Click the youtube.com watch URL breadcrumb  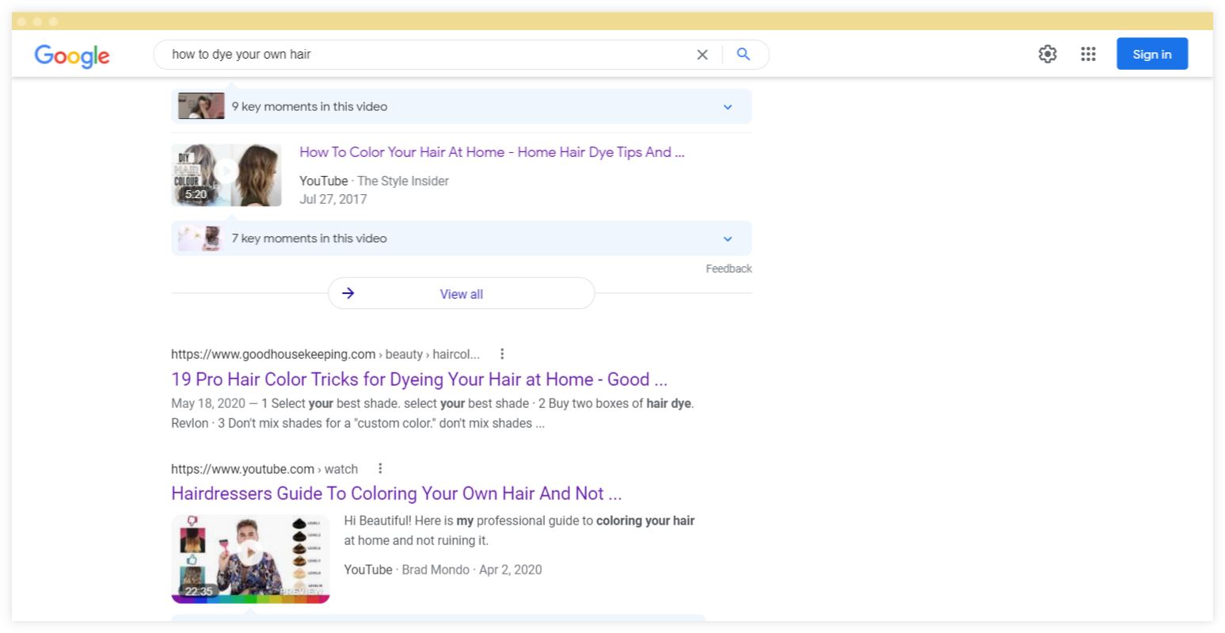(264, 469)
